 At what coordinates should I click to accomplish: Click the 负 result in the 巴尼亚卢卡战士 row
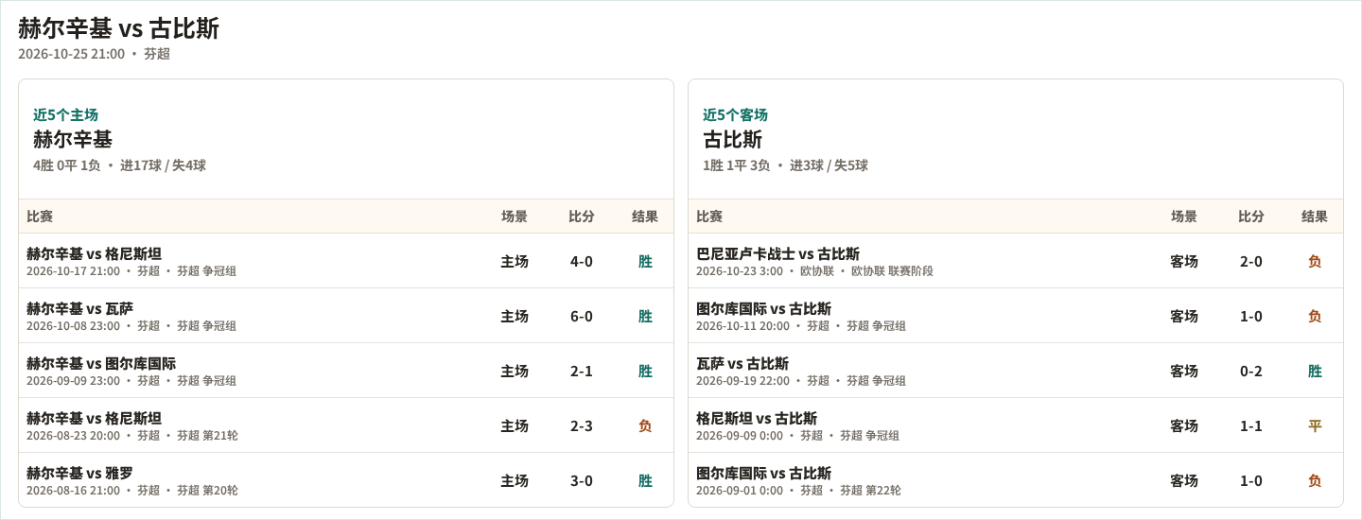(x=1315, y=261)
